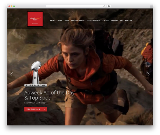Reload page using browser refresh icon
The height and width of the screenshot is (135, 160).
104,6
